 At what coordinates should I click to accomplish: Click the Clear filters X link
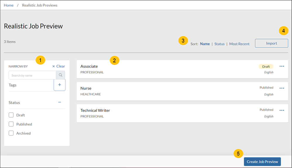pos(59,66)
